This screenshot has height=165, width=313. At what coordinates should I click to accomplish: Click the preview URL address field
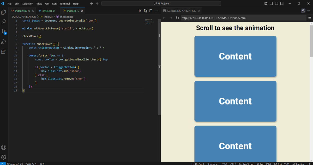pyautogui.click(x=243, y=18)
